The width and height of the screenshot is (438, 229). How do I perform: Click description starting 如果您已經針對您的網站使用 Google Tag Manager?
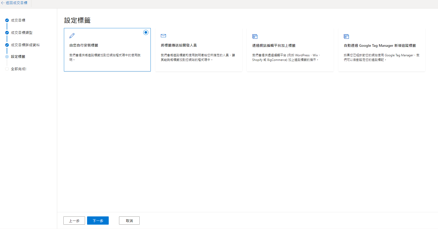click(382, 58)
